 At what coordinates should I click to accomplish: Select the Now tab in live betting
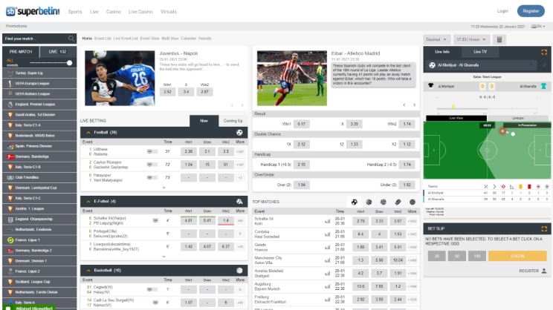(x=204, y=121)
